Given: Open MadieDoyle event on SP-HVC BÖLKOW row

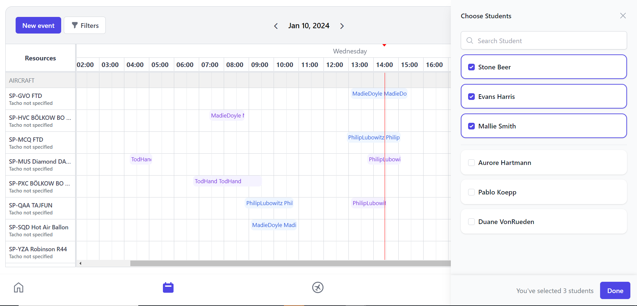Looking at the screenshot, I should [x=227, y=115].
